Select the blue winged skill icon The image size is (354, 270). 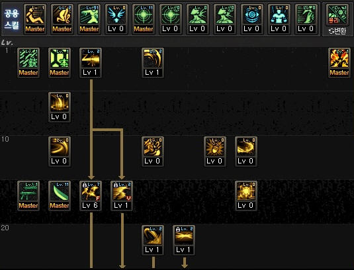click(x=116, y=19)
